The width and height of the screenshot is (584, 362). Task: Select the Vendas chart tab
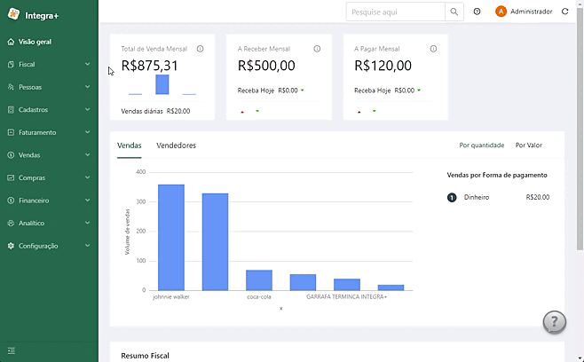click(x=130, y=146)
